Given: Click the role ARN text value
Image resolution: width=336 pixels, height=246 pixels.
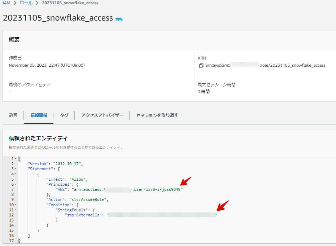Looking at the screenshot, I should pos(265,65).
